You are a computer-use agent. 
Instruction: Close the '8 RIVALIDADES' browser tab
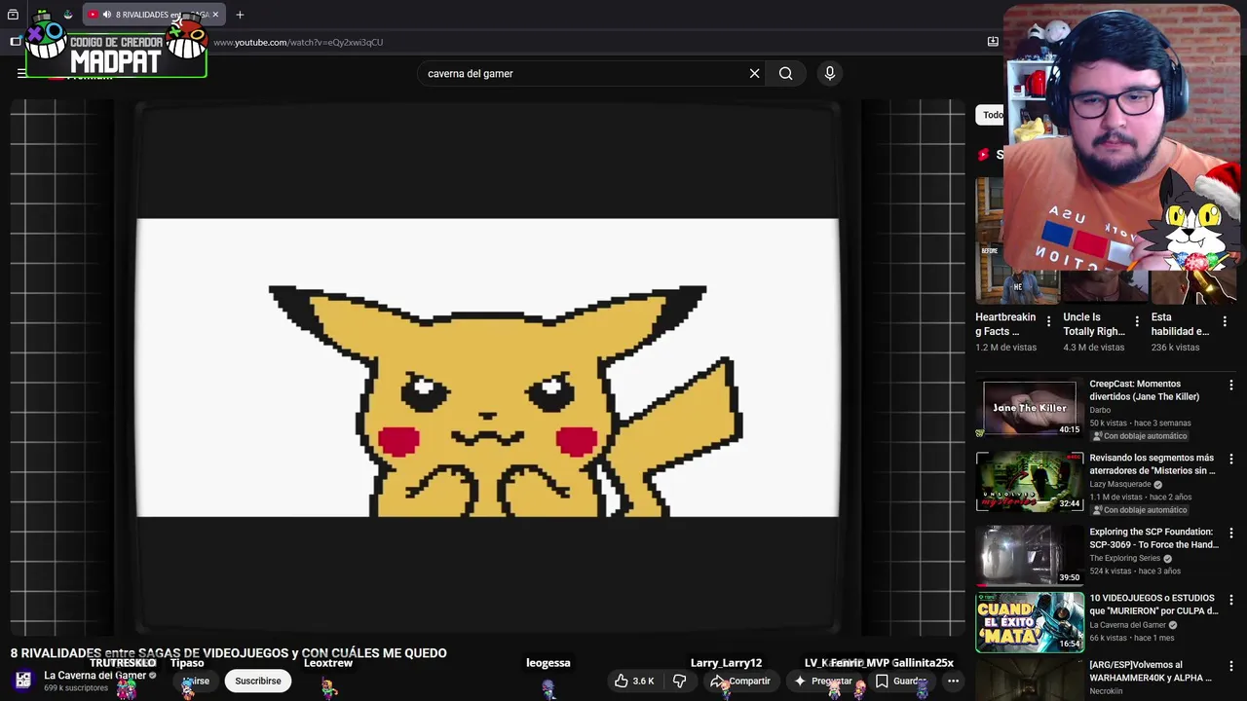[x=215, y=15]
